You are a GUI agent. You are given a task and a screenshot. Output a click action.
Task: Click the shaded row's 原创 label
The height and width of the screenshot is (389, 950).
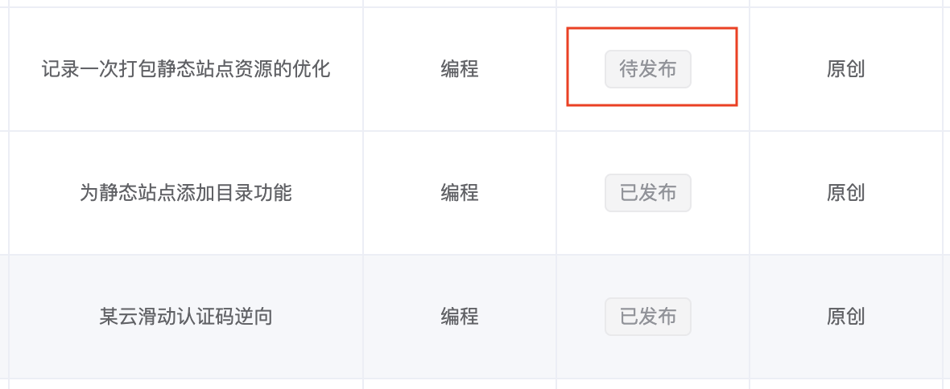point(846,317)
